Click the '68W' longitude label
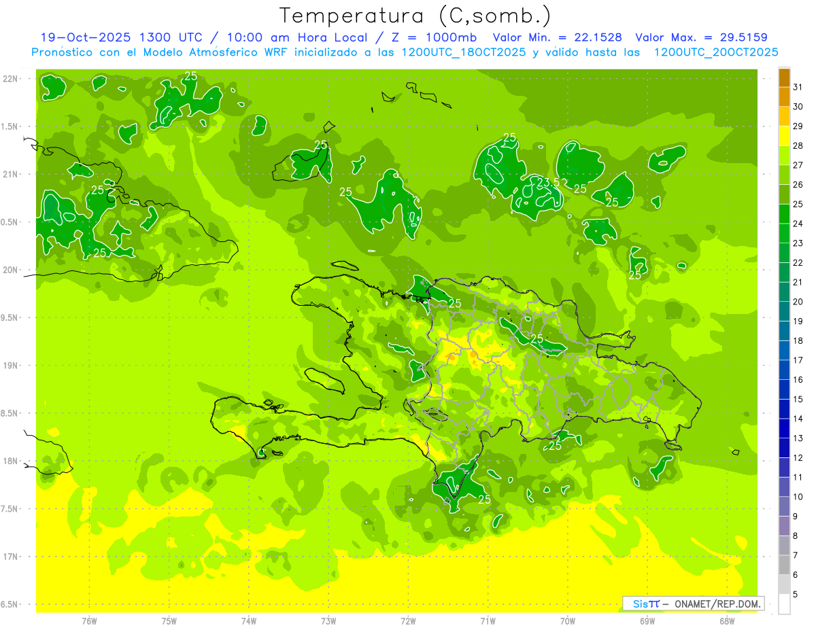Screen dimensions: 816x630 (x=727, y=621)
